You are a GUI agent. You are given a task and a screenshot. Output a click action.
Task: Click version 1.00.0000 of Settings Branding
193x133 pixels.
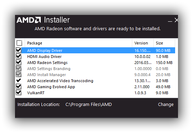click(x=143, y=69)
